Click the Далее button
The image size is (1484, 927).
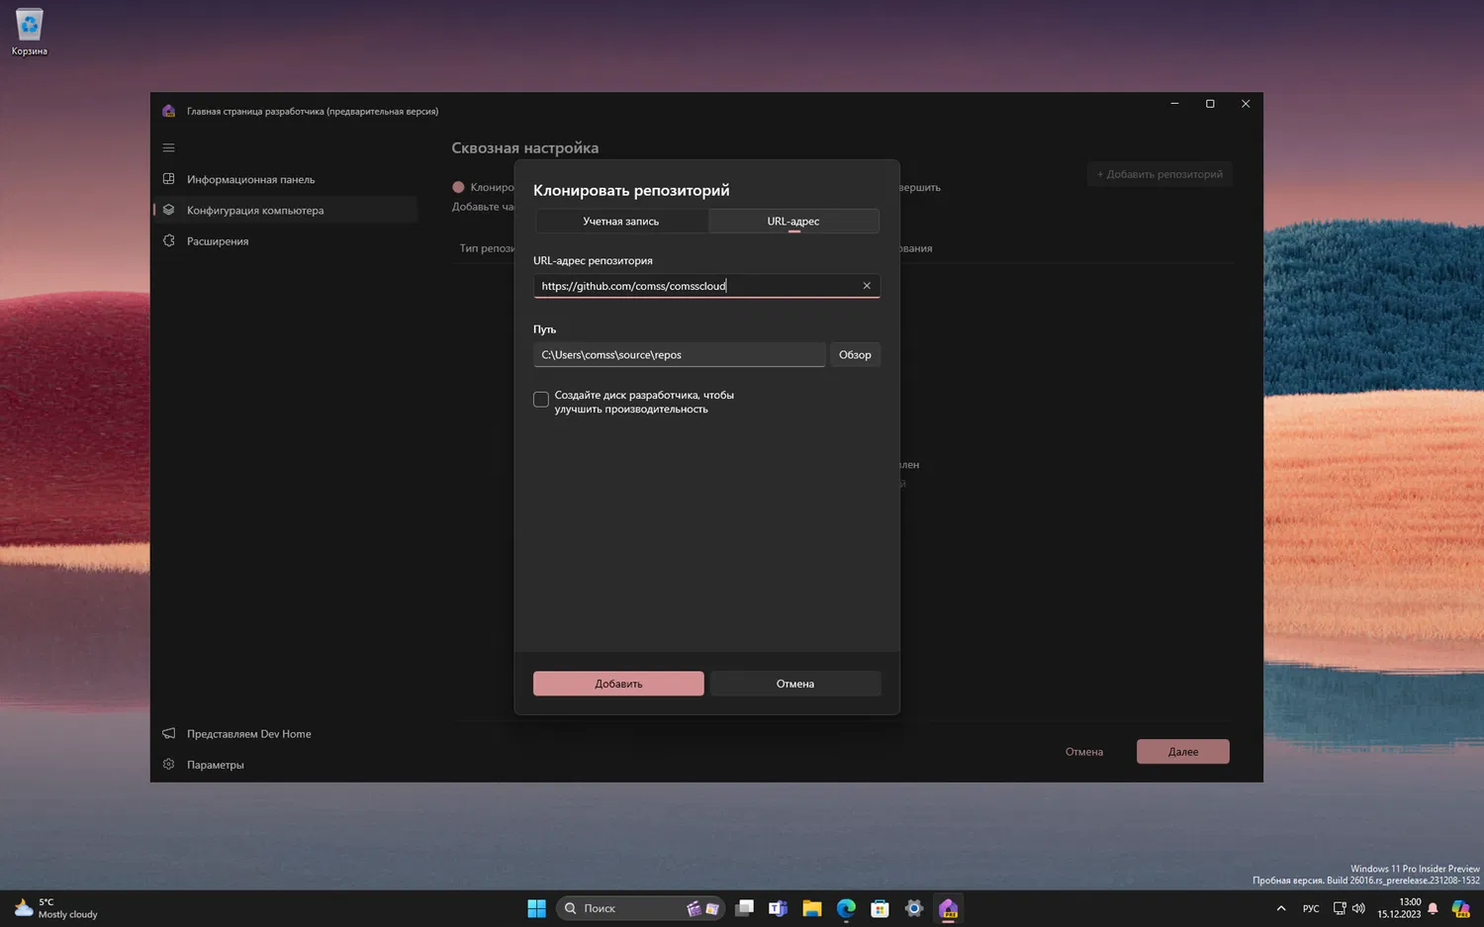click(x=1183, y=752)
